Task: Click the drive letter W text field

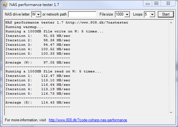Action: click(34, 15)
